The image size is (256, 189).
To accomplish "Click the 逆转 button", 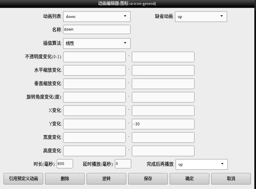I will 106,179.
